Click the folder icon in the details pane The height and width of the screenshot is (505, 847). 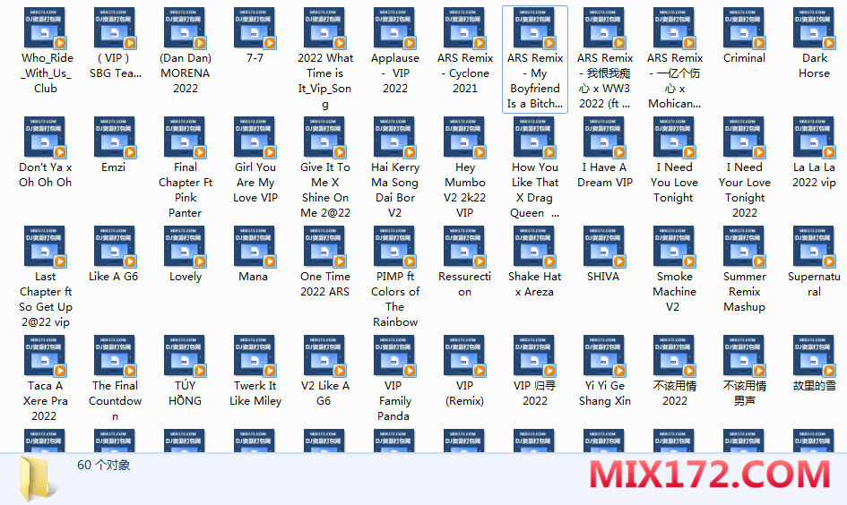click(38, 478)
